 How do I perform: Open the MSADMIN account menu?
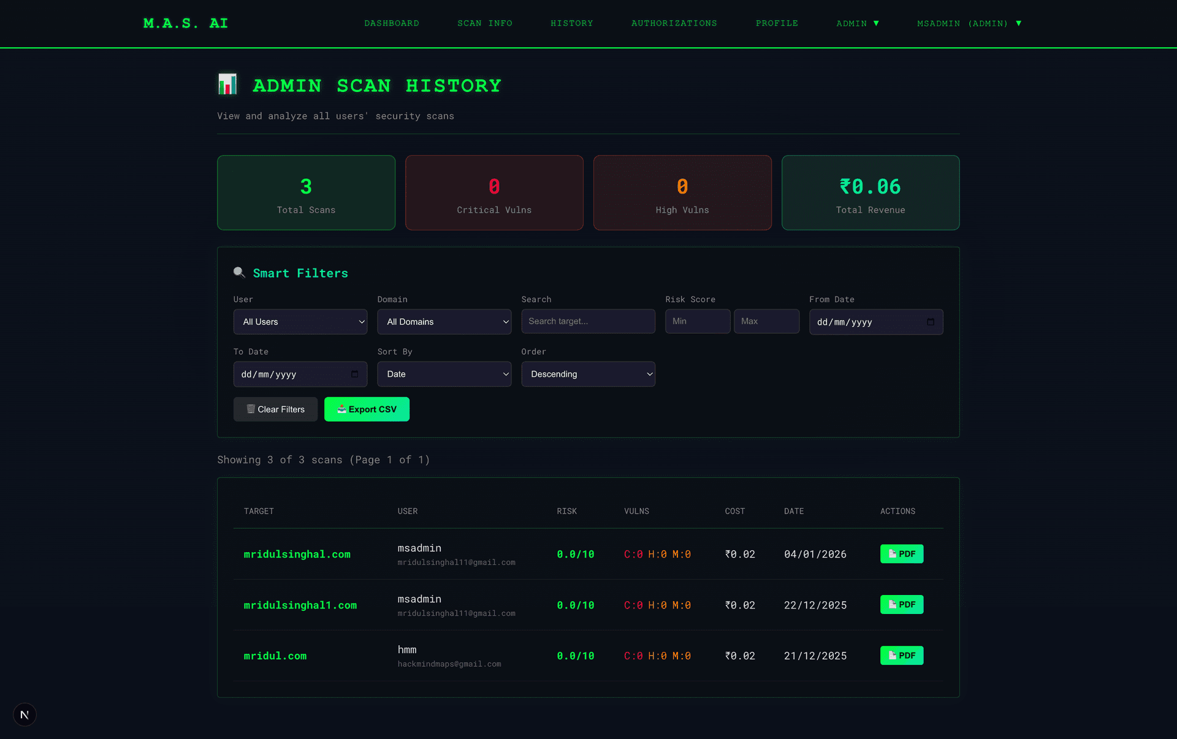969,23
